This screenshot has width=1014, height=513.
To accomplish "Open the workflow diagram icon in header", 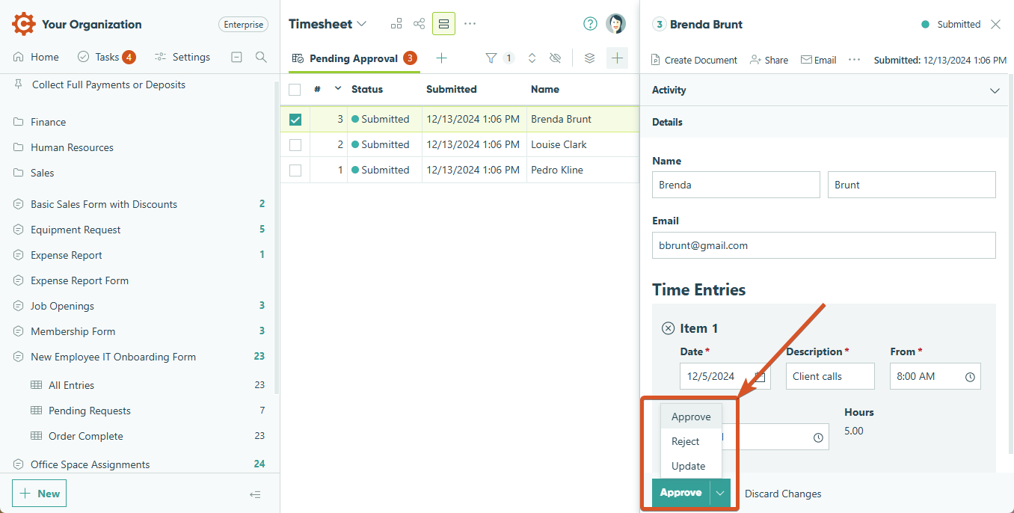I will [396, 24].
